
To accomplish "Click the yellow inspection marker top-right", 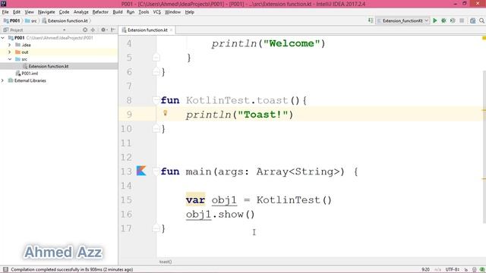I will point(484,38).
